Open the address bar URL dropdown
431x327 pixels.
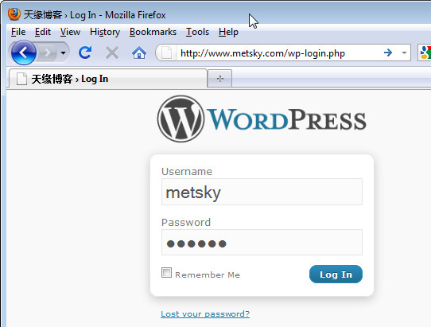click(x=404, y=53)
